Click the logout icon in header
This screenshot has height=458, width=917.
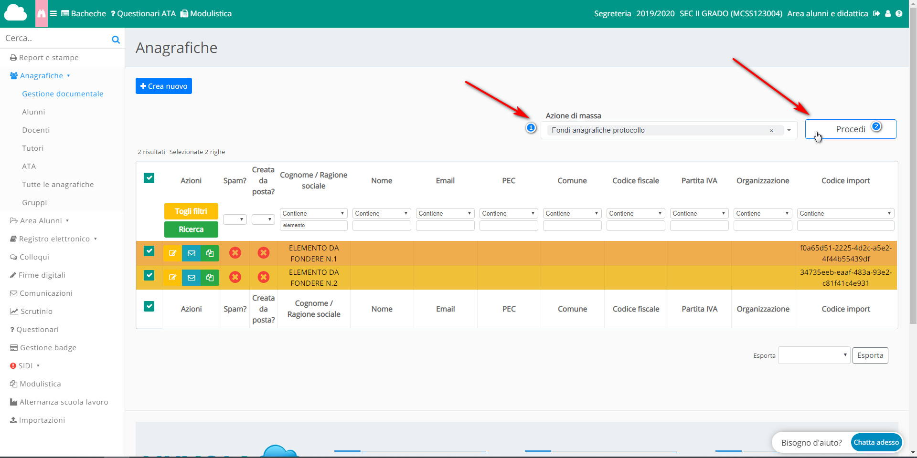tap(876, 14)
